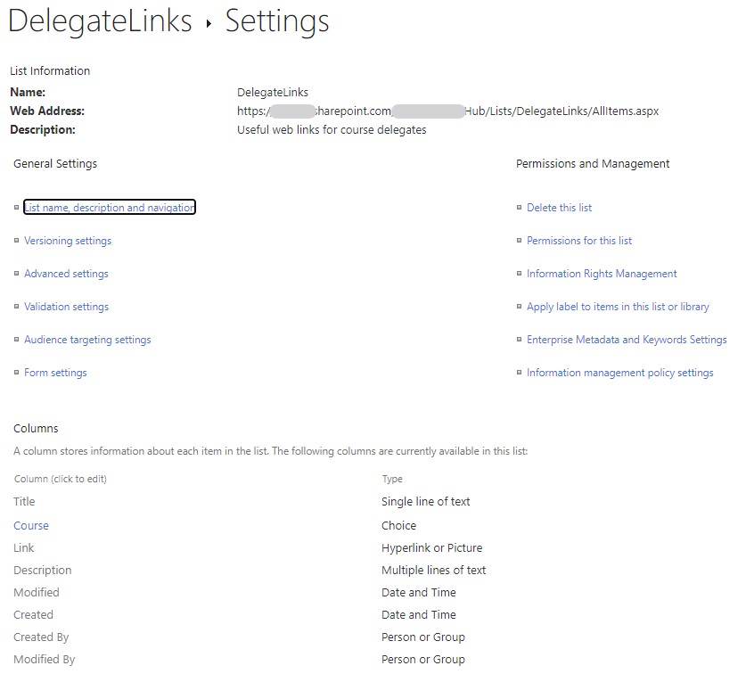746x674 pixels.
Task: Open Apply label to items link
Action: pyautogui.click(x=618, y=307)
